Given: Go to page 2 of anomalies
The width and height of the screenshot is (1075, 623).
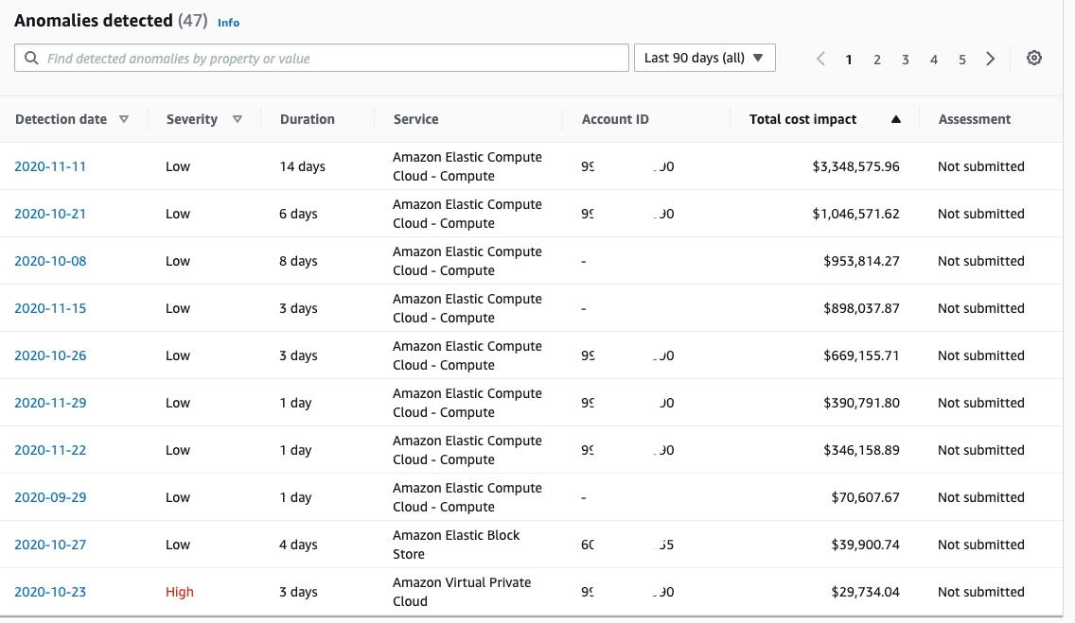Looking at the screenshot, I should [877, 60].
